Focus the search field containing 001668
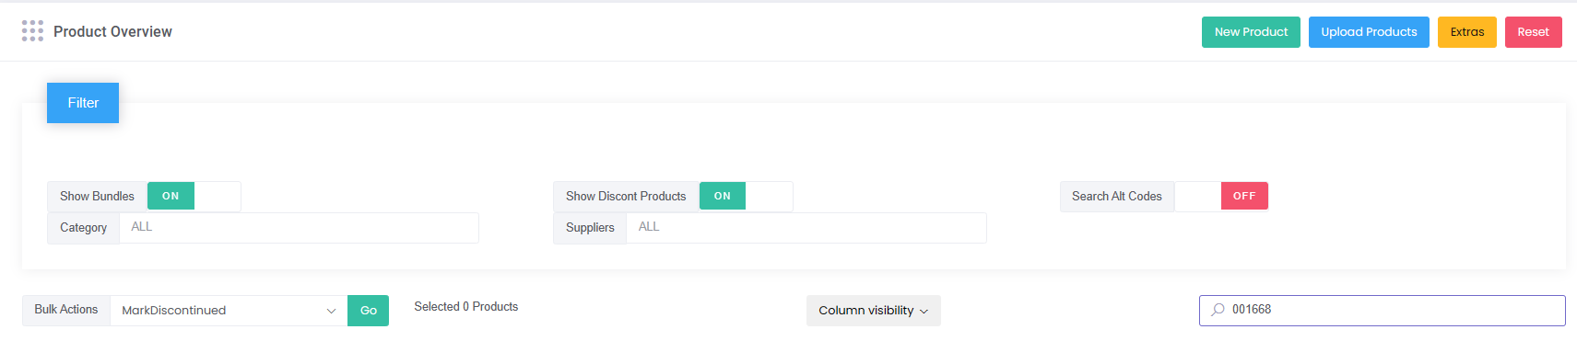 click(x=1383, y=311)
